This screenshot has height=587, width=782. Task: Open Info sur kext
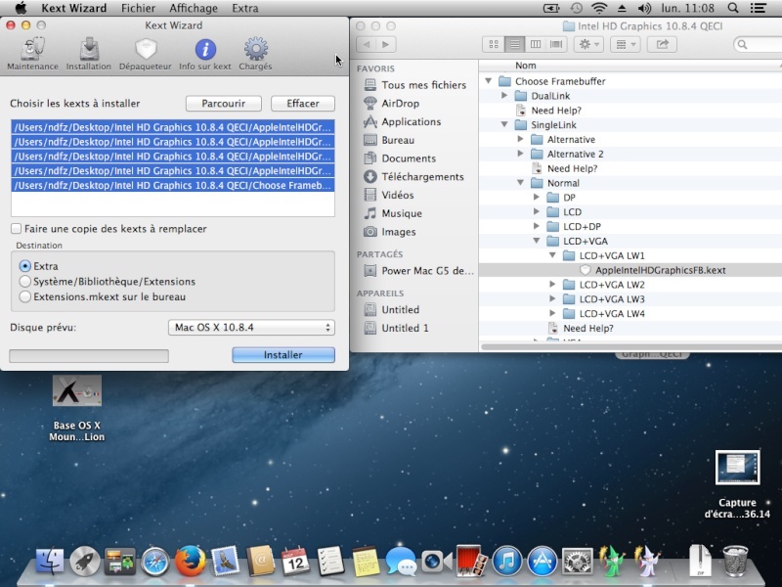pyautogui.click(x=205, y=54)
